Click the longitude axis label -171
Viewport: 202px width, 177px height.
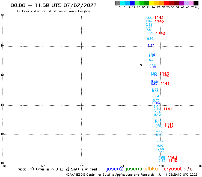pos(121,166)
